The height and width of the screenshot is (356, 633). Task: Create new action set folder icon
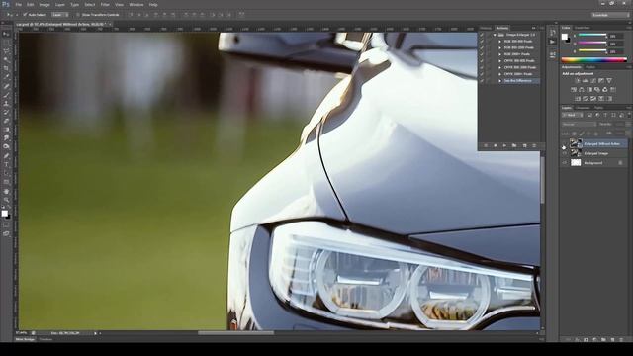tap(514, 145)
